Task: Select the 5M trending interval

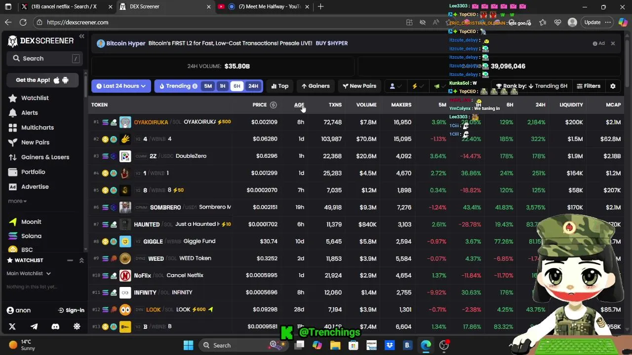Action: coord(208,86)
